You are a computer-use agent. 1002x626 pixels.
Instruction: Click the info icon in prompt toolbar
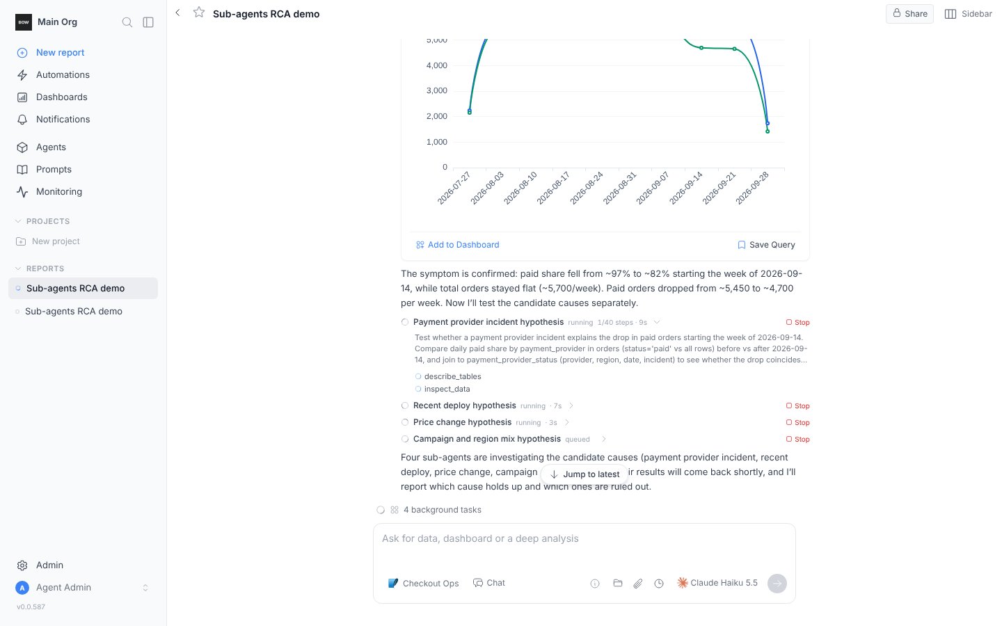[x=595, y=584]
